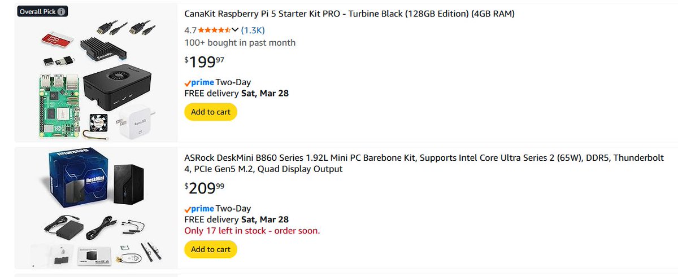This screenshot has height=277, width=678.
Task: Click the ASRock DeskMini product image
Action: pos(96,208)
